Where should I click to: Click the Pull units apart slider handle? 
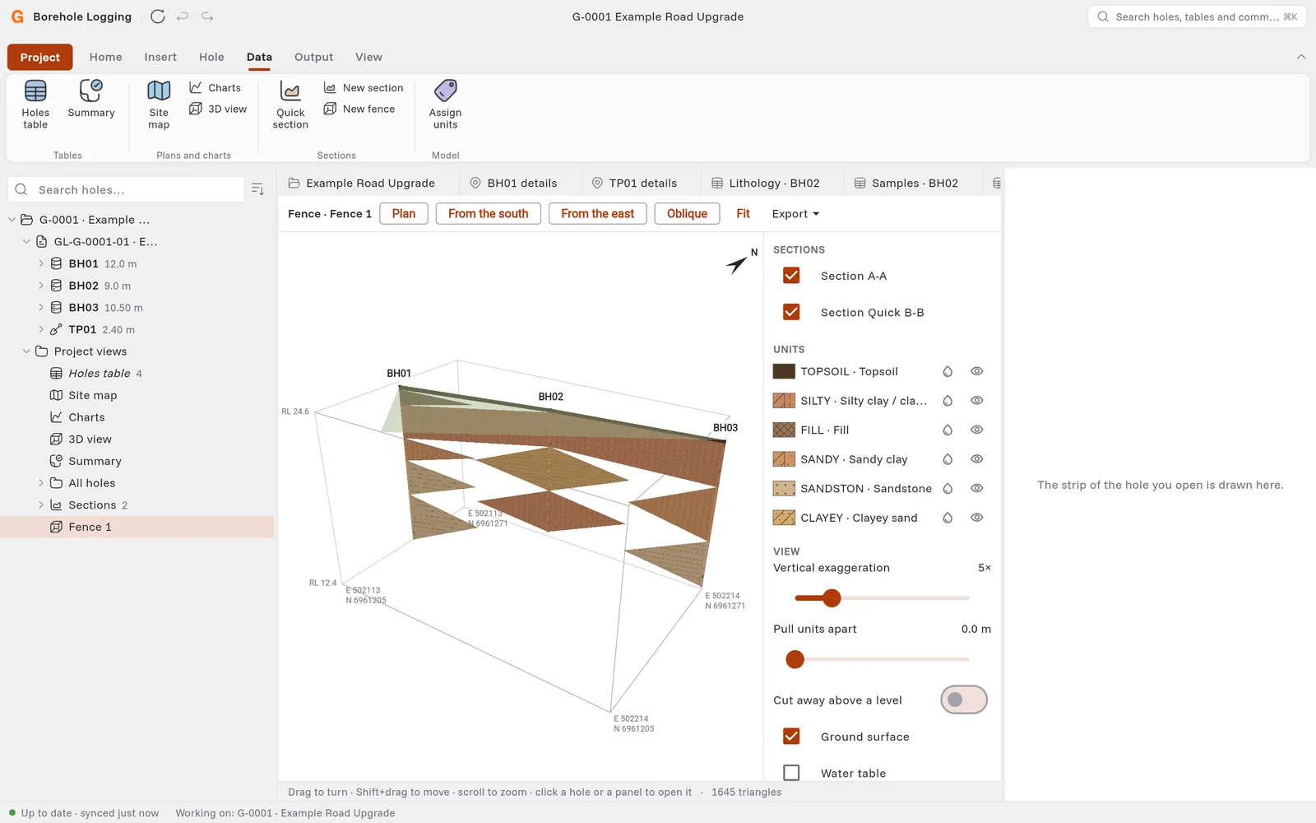click(795, 659)
